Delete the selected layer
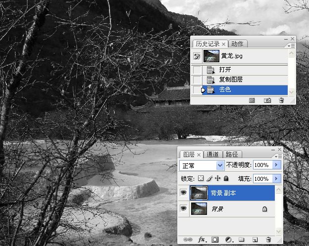The width and height of the screenshot is (309, 246). 268,239
